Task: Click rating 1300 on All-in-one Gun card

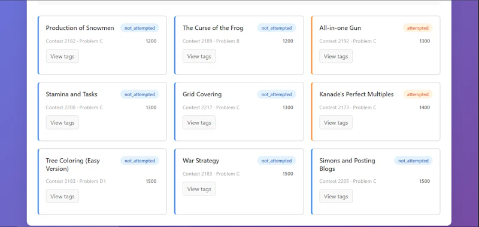Action: [x=425, y=41]
